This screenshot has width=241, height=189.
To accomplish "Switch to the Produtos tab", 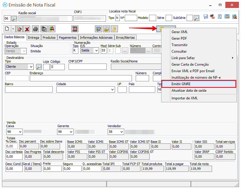I will click(x=49, y=38).
